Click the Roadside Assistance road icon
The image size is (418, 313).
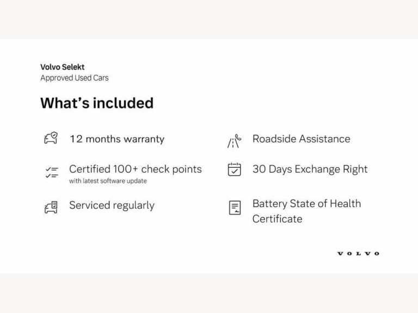[233, 141]
